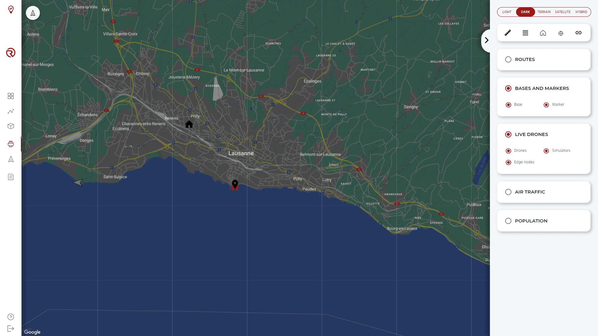The height and width of the screenshot is (336, 598).
Task: Click the Bremblens label on map
Action: click(48, 89)
